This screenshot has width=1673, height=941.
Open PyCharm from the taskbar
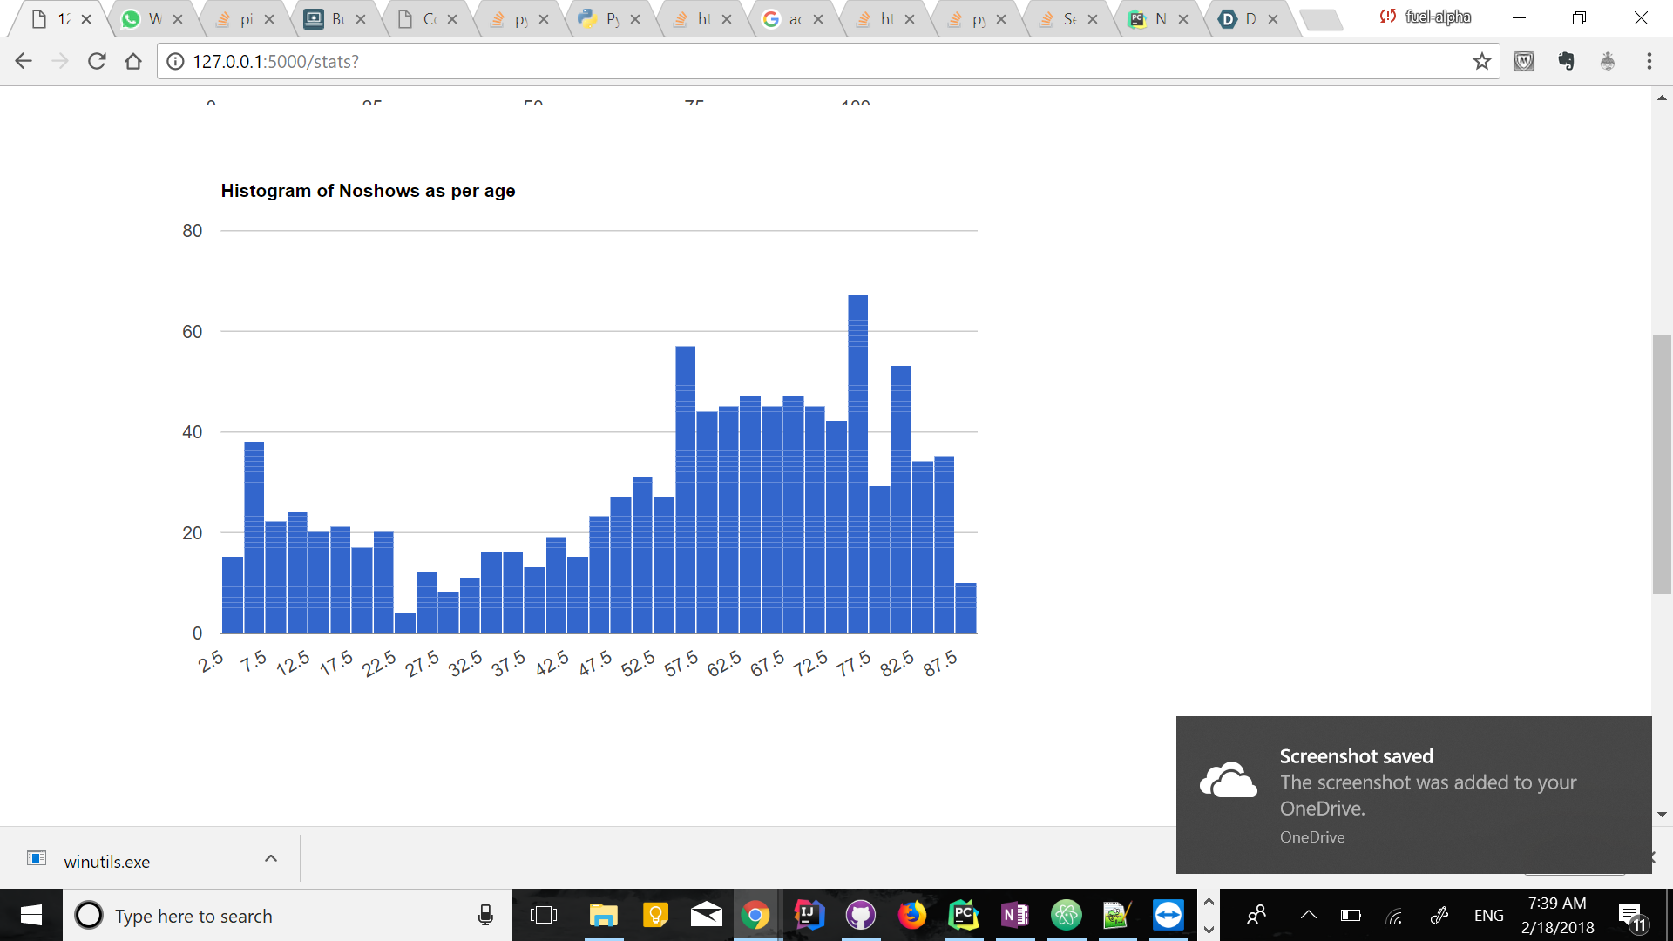[x=963, y=915]
